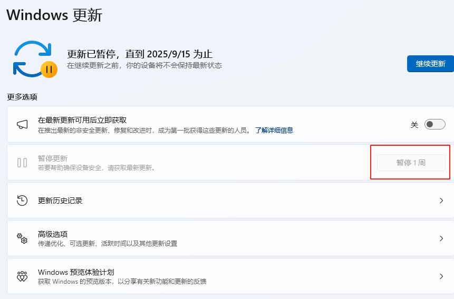Click the clock icon for 更新历史记录

[22, 201]
